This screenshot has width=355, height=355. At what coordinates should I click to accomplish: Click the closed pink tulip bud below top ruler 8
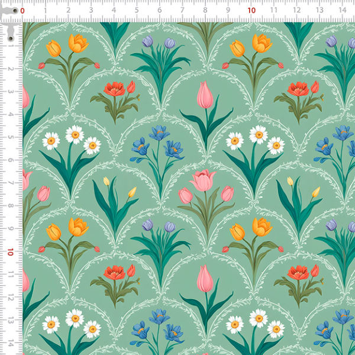tap(205, 96)
